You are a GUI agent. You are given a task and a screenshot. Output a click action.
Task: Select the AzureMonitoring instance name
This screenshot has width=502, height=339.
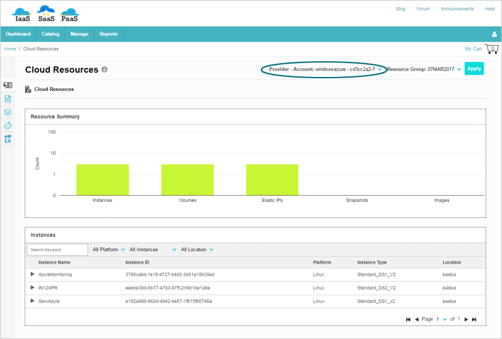click(55, 275)
